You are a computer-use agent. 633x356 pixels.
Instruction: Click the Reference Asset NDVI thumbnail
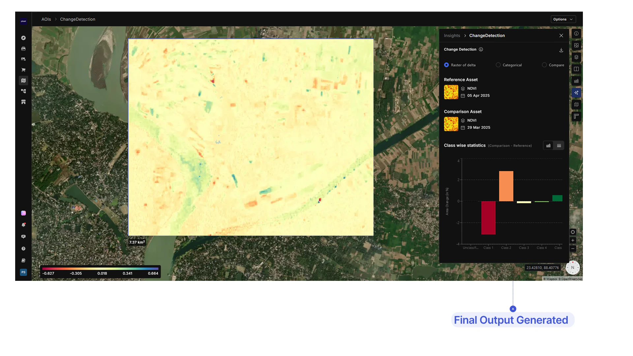451,92
